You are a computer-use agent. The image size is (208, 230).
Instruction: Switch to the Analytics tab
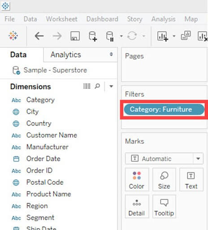[66, 55]
